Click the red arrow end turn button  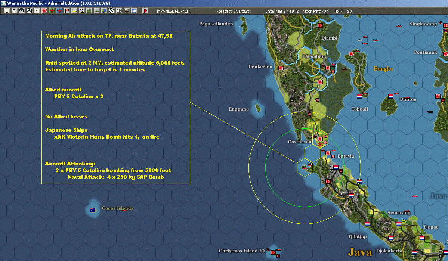[145, 11]
